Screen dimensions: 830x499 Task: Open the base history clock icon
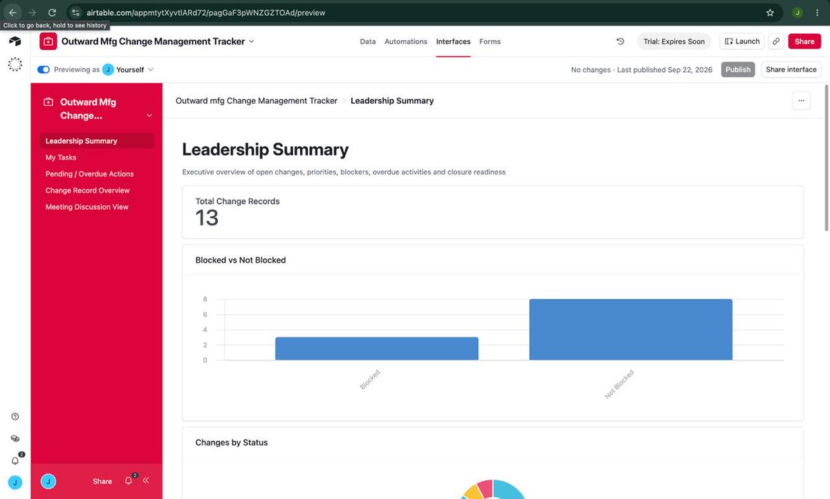pos(620,42)
